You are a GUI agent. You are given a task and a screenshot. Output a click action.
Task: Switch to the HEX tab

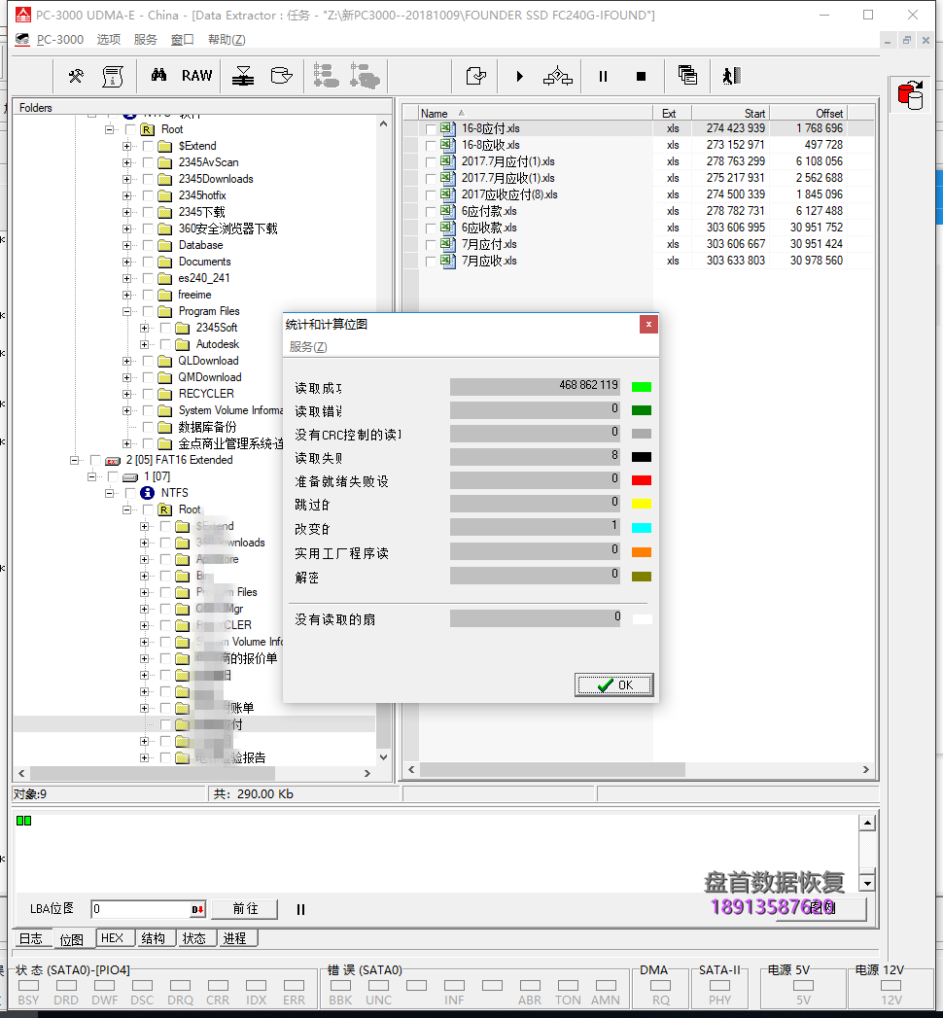point(114,937)
